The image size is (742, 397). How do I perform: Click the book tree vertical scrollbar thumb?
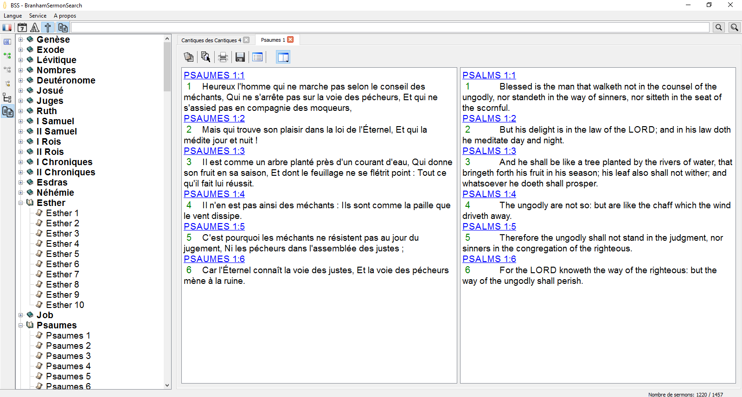[167, 67]
